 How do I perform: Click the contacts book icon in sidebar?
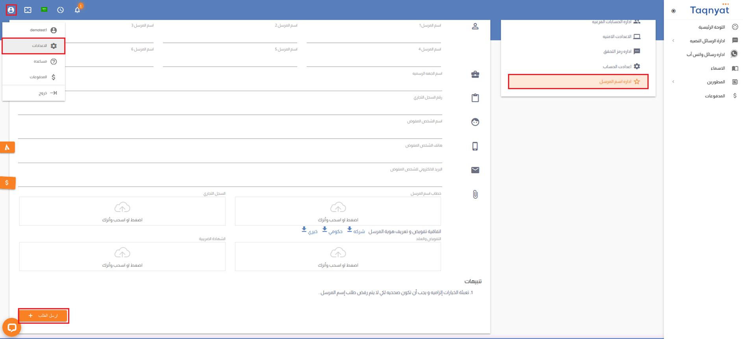click(735, 68)
